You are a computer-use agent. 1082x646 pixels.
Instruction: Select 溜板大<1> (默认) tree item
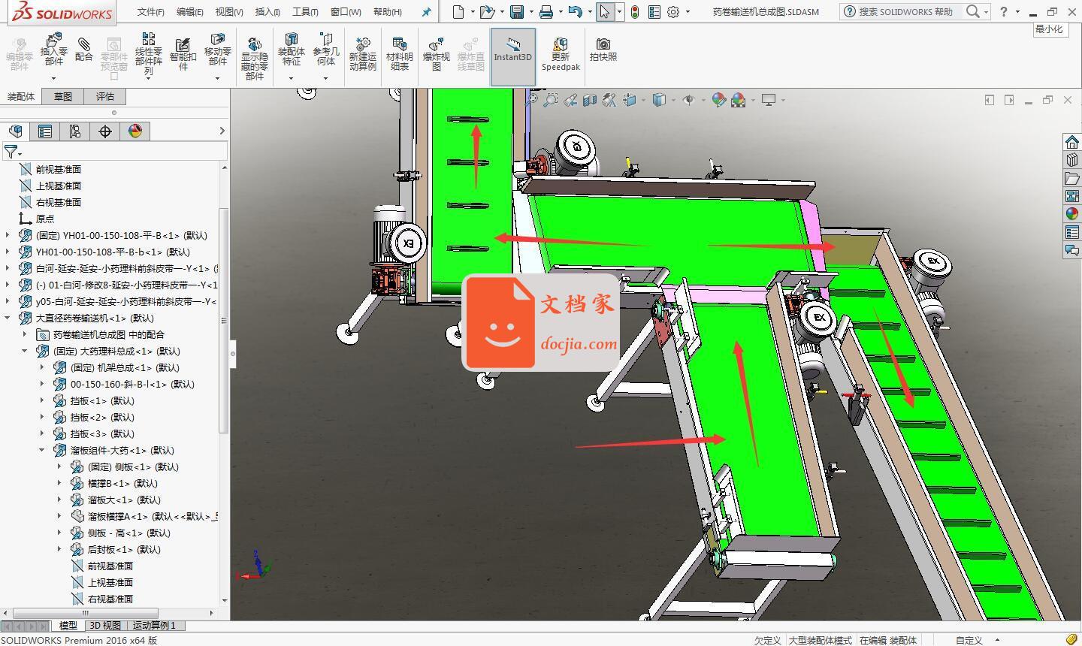pos(116,500)
